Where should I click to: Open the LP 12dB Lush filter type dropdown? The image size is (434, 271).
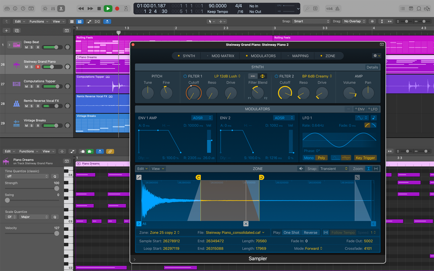(228, 76)
